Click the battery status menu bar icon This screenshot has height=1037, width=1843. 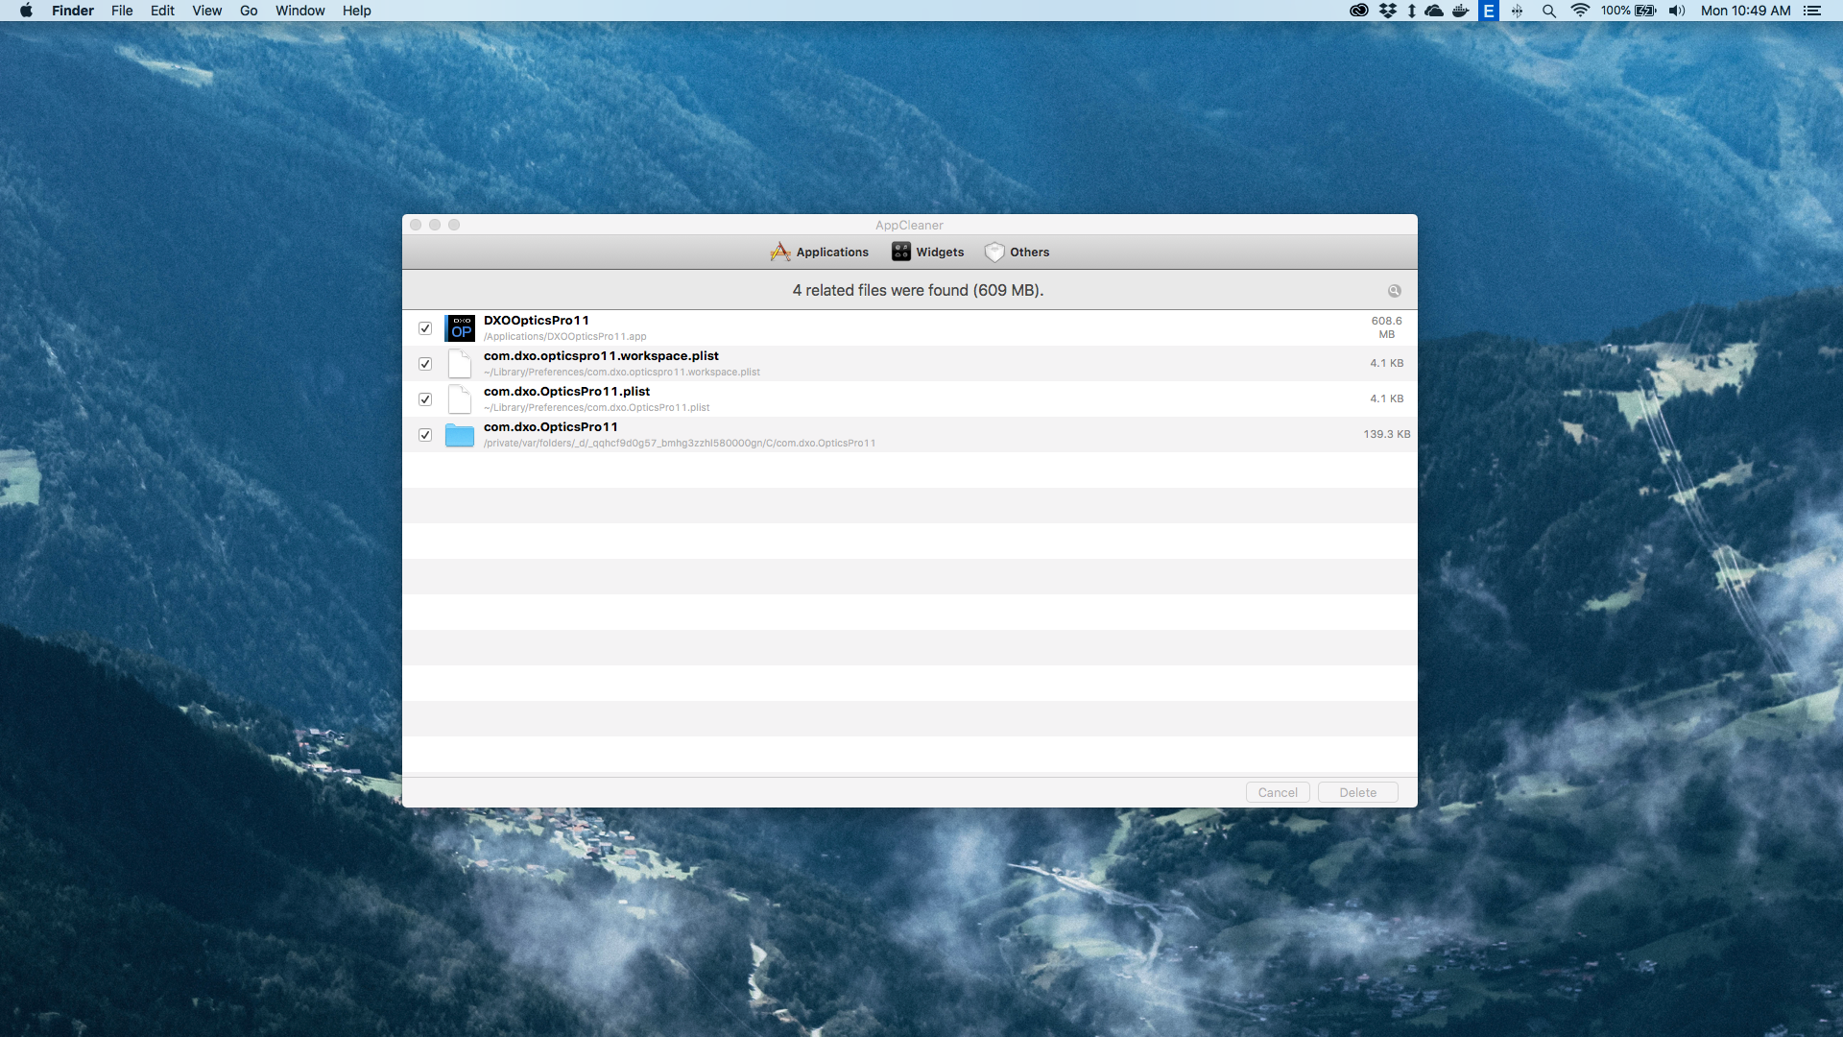coord(1647,11)
